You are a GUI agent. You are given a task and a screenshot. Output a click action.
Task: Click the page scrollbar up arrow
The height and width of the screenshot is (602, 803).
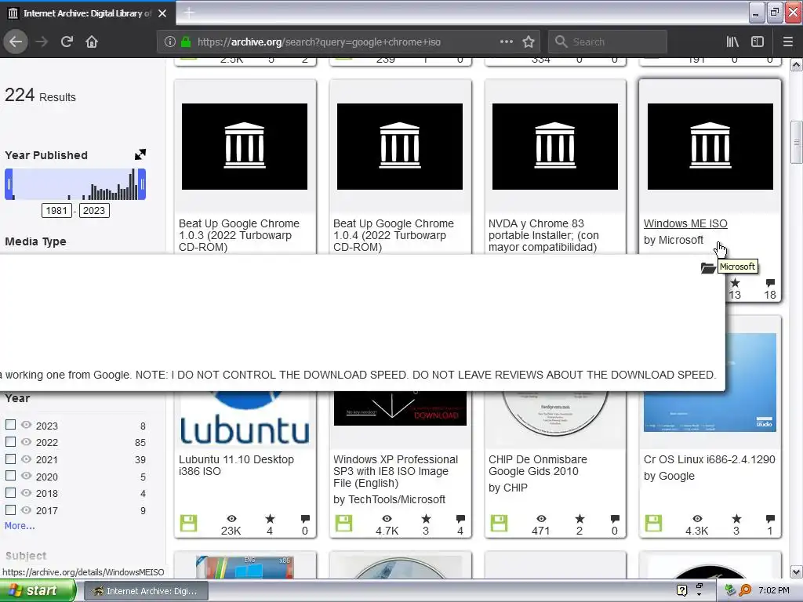point(797,65)
